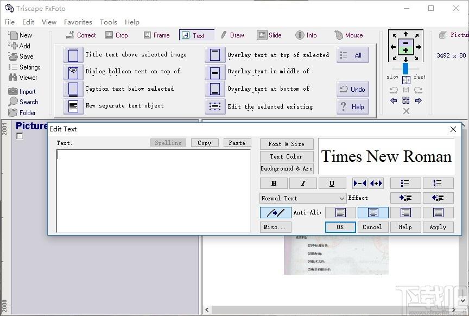The height and width of the screenshot is (316, 469).
Task: Click Search in the sidebar
Action: pos(23,102)
